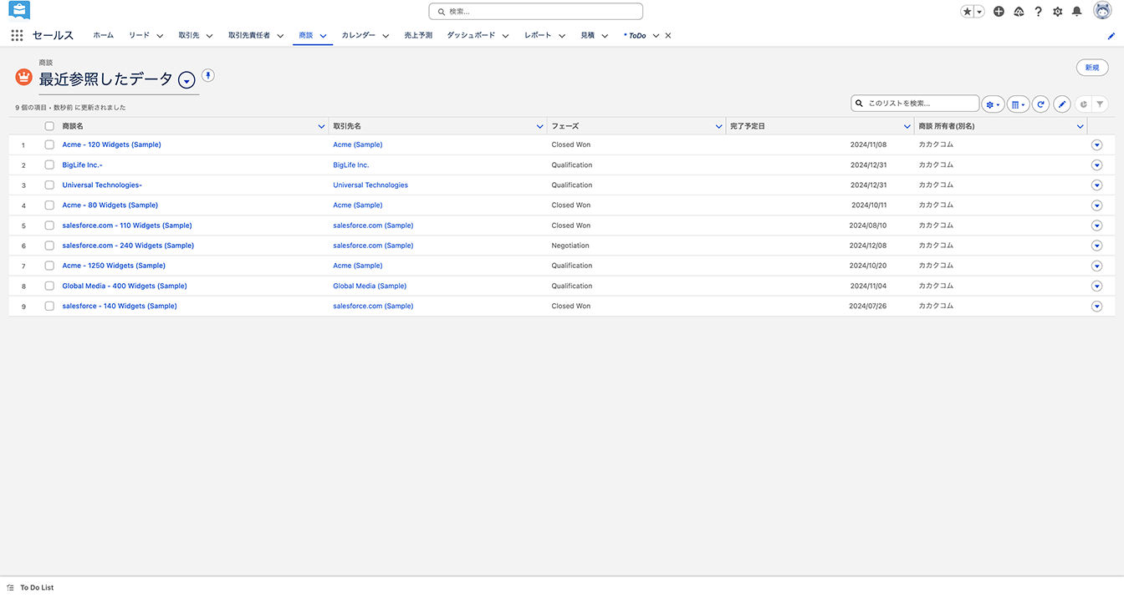Click the このリストを検索 search field
Screen dimensions: 1124x598
915,104
